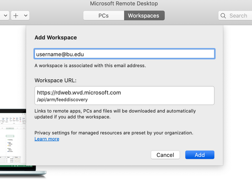Click the email address field with username@bu.edu
This screenshot has width=252, height=190.
point(124,54)
